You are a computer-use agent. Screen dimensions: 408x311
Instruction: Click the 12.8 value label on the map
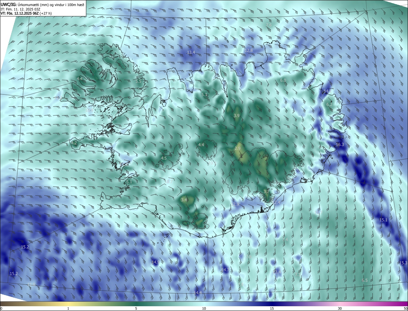[249, 51]
